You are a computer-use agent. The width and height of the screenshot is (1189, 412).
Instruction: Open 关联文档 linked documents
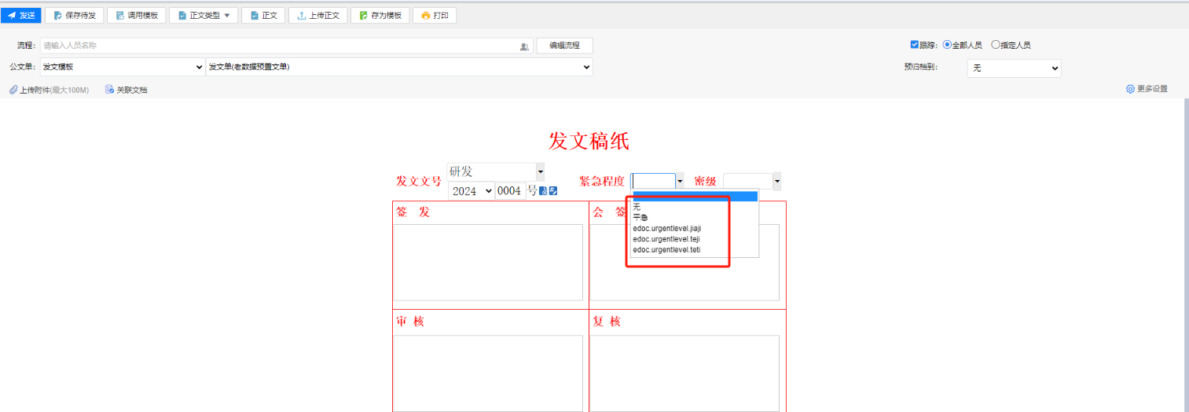(x=127, y=90)
